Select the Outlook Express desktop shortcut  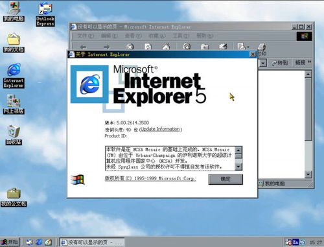point(45,14)
